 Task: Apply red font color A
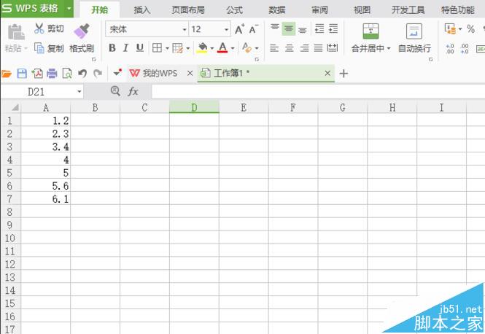point(222,47)
